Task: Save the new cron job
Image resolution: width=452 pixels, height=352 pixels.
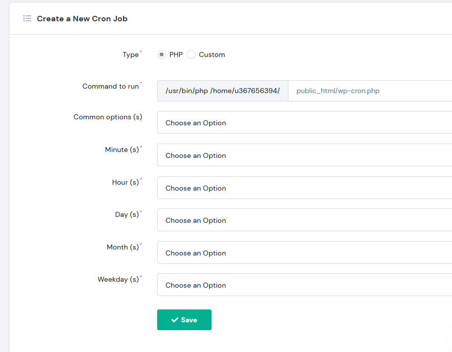Action: click(x=184, y=320)
